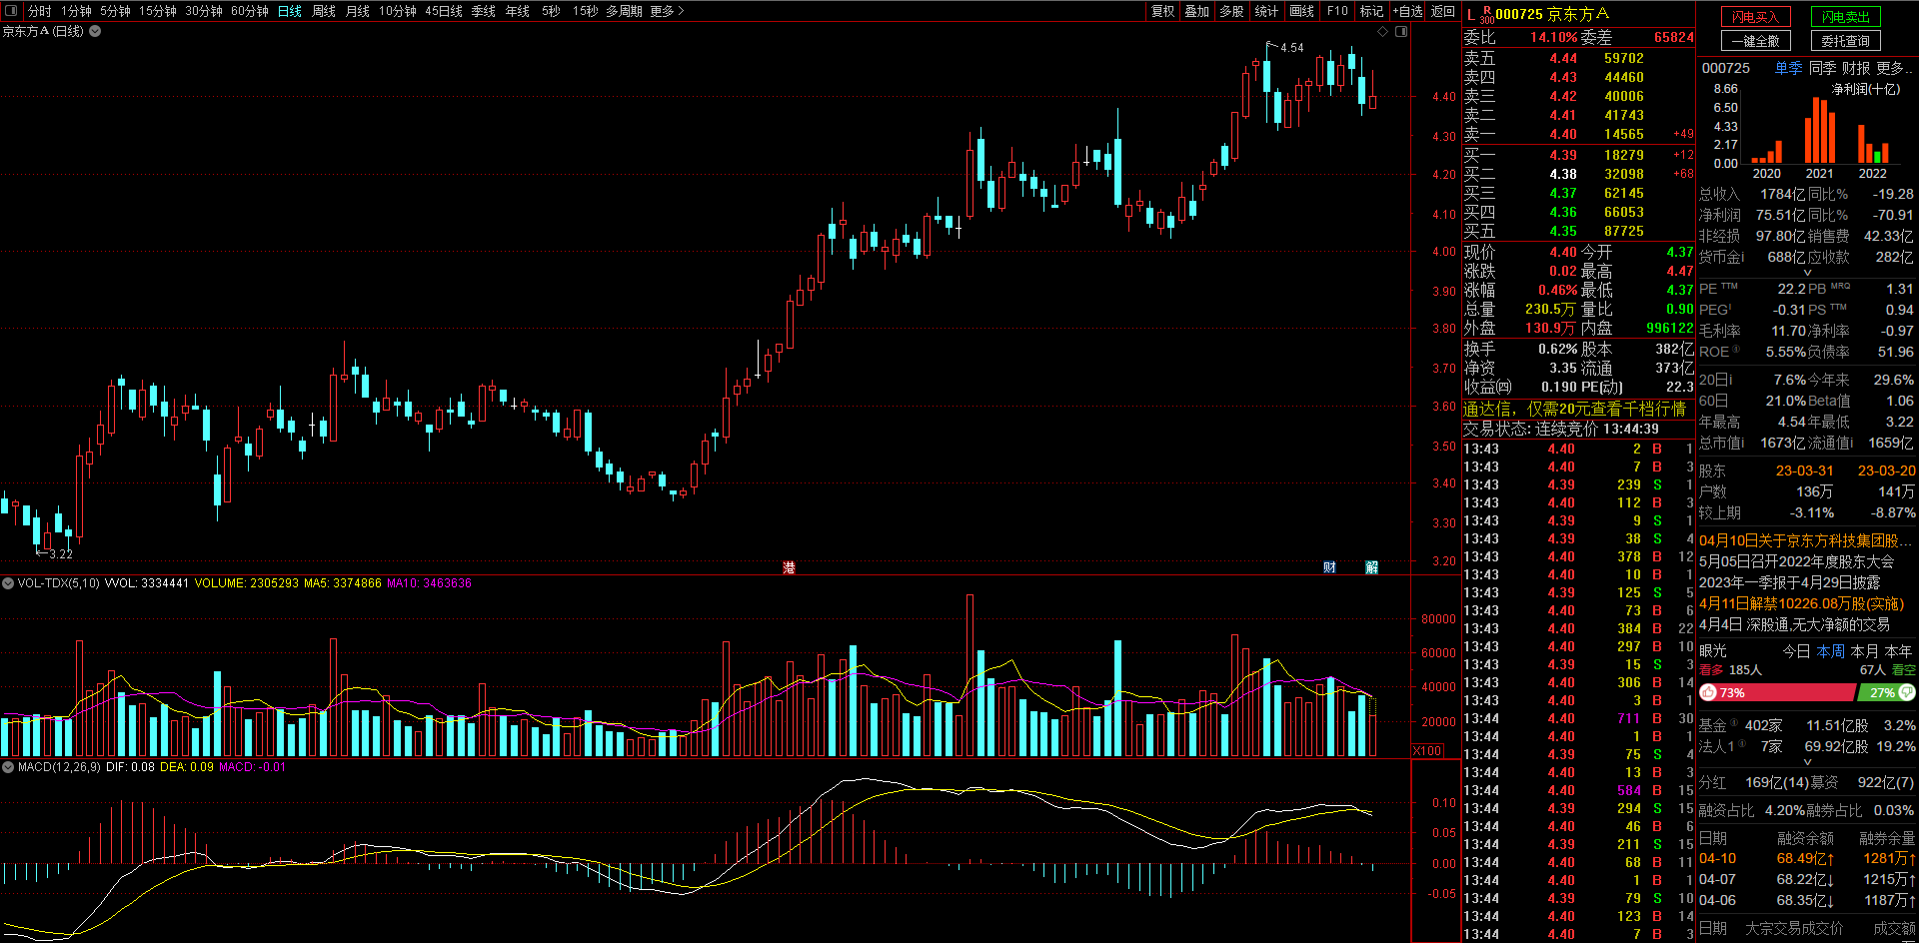Viewport: 1919px width, 943px height.
Task: Select the 财报 financial tab
Action: tap(1856, 68)
